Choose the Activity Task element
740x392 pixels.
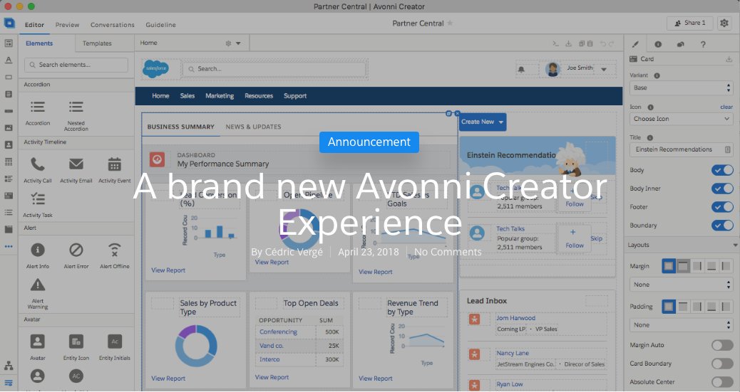38,204
